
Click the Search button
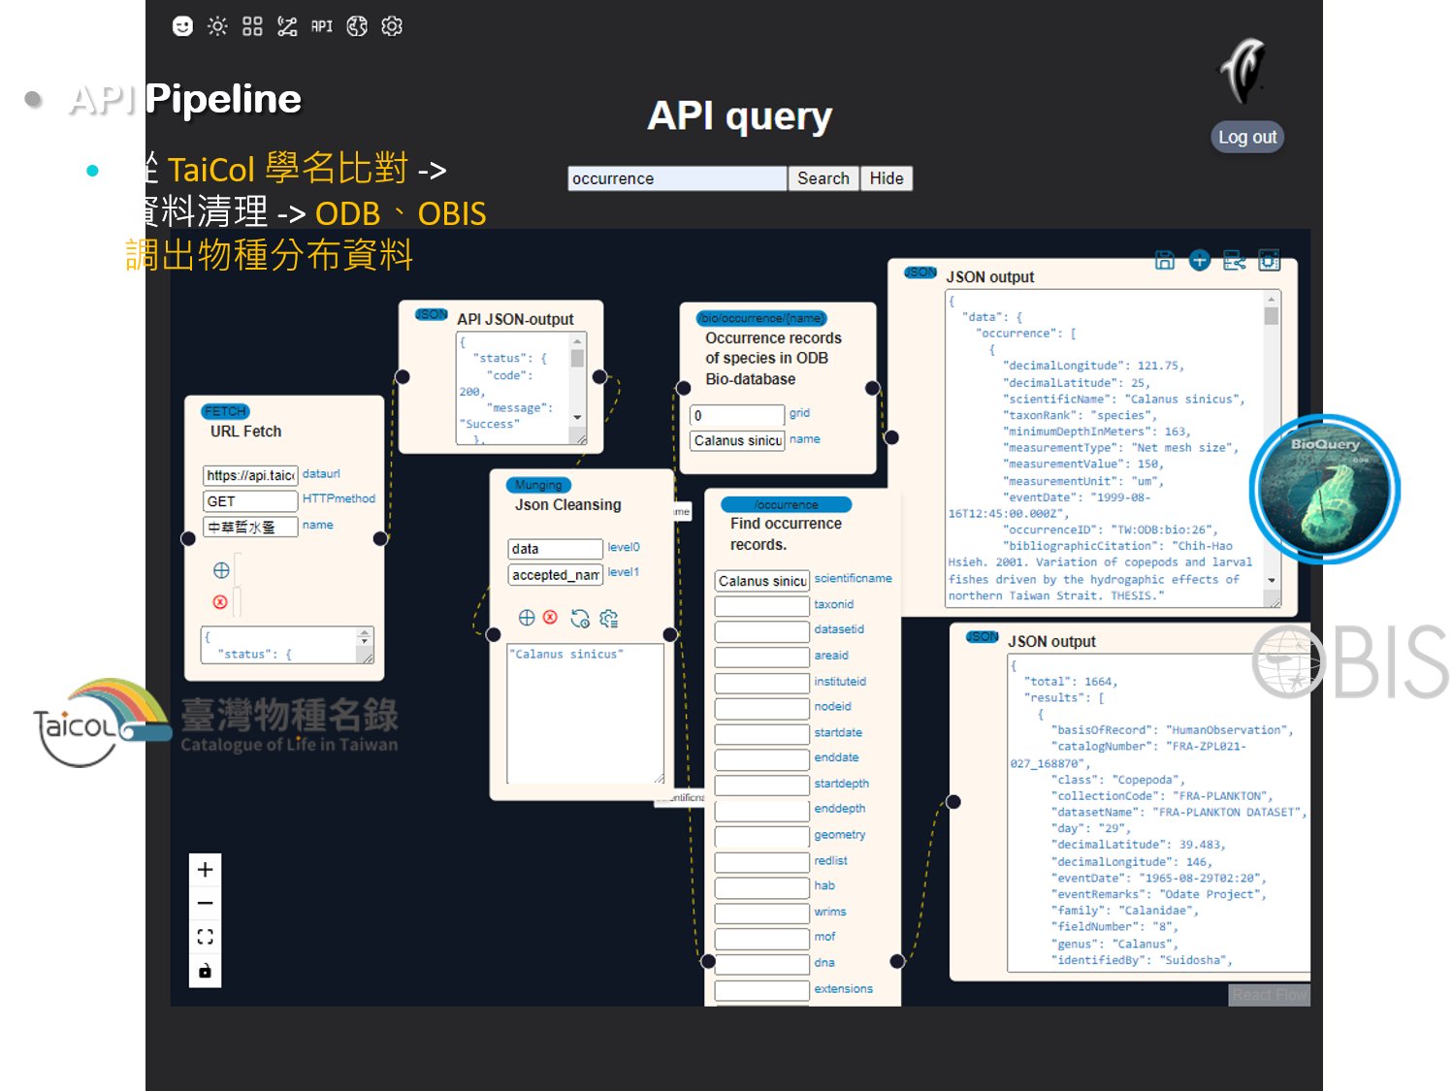click(823, 178)
